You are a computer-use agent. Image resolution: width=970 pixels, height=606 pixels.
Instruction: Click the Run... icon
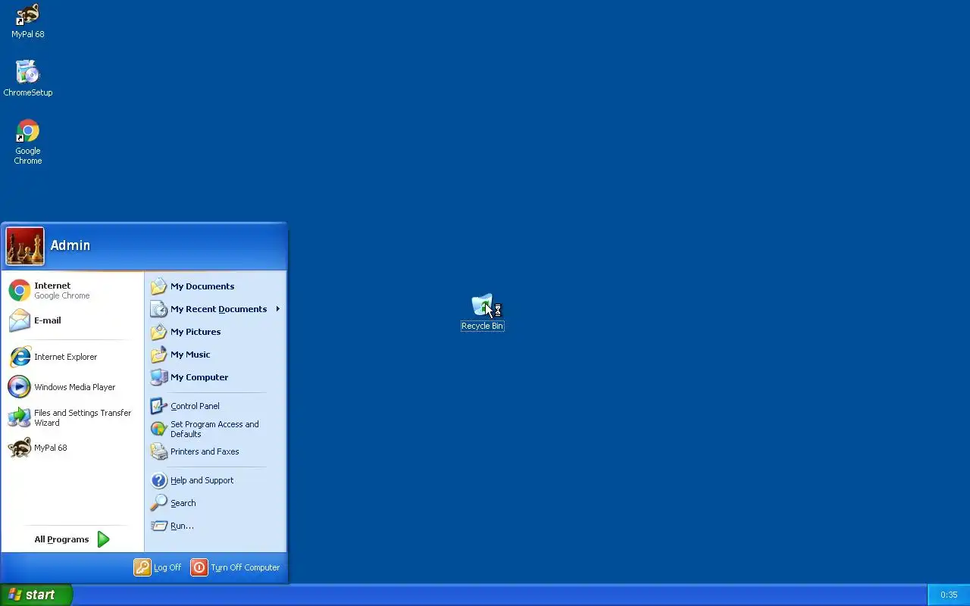(158, 526)
